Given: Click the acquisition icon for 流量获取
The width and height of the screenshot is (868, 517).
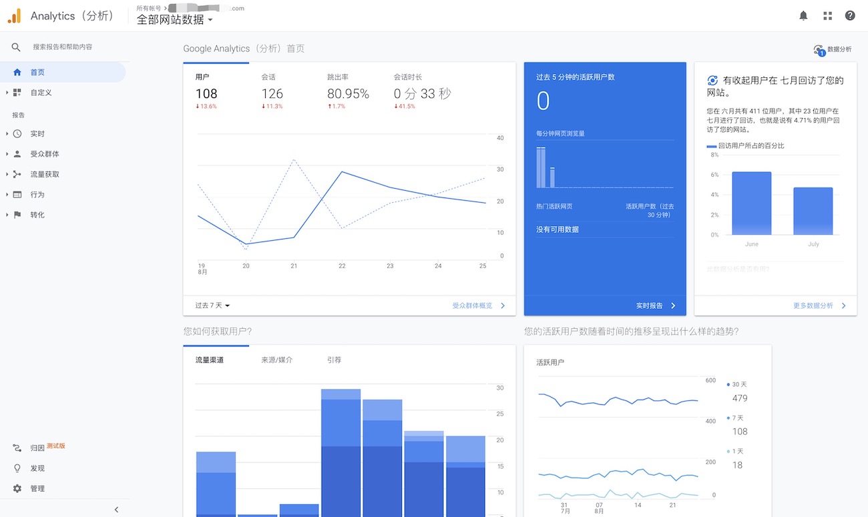Looking at the screenshot, I should [17, 174].
